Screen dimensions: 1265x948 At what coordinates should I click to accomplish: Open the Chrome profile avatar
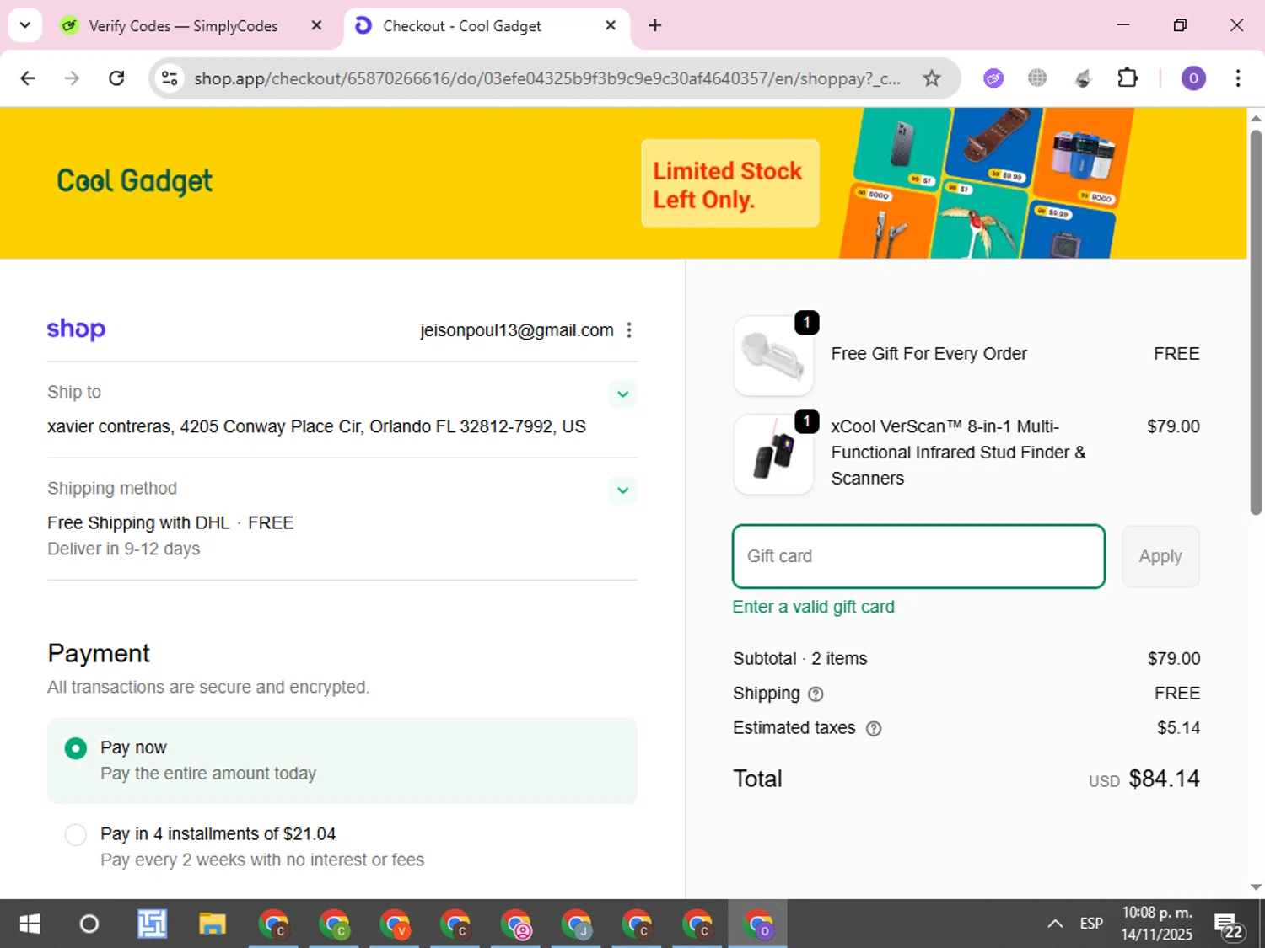tap(1193, 78)
